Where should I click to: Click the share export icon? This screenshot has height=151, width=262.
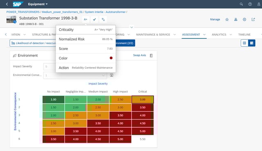(253, 20)
